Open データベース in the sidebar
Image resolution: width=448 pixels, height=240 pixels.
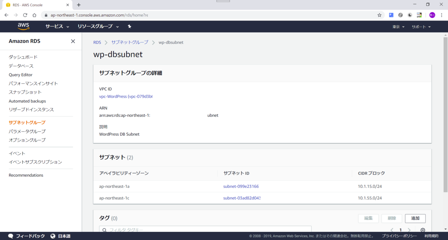[x=21, y=66]
